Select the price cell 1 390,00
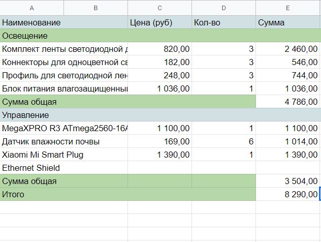321x242 pixels. click(159, 155)
